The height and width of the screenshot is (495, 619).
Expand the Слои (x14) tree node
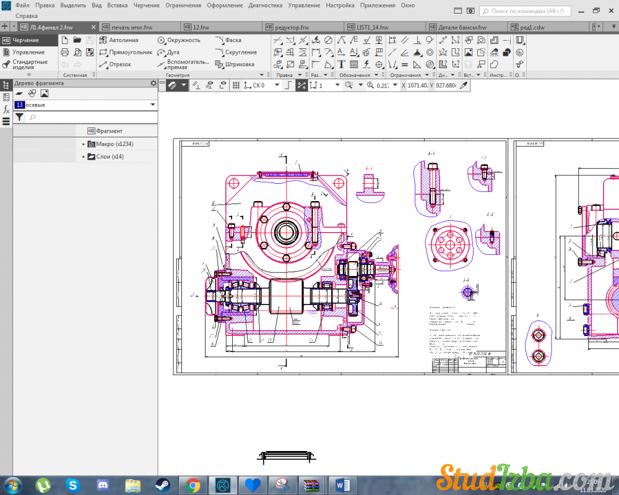(84, 157)
